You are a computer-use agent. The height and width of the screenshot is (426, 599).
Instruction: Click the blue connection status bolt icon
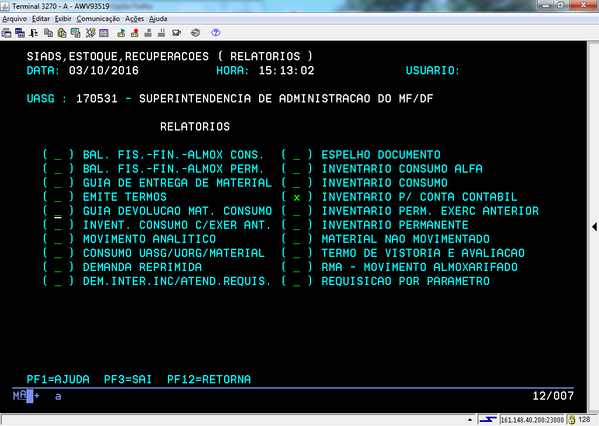tap(488, 420)
